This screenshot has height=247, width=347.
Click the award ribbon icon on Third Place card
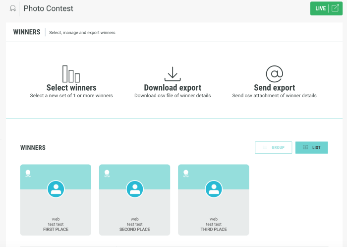pyautogui.click(x=186, y=174)
